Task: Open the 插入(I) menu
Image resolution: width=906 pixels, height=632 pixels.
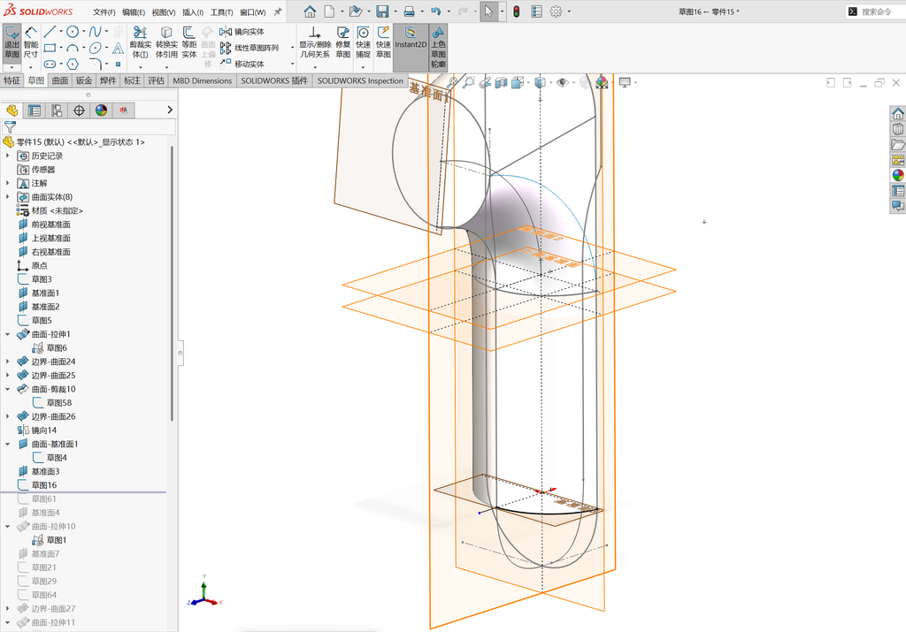Action: point(193,12)
